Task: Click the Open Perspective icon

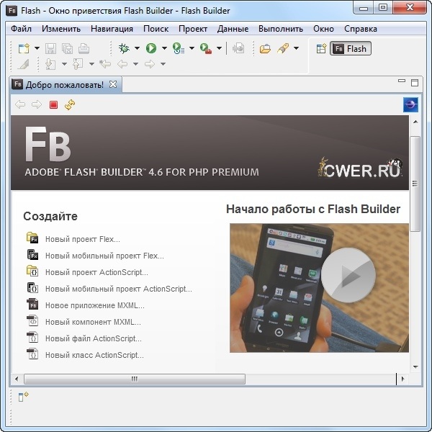Action: click(321, 48)
